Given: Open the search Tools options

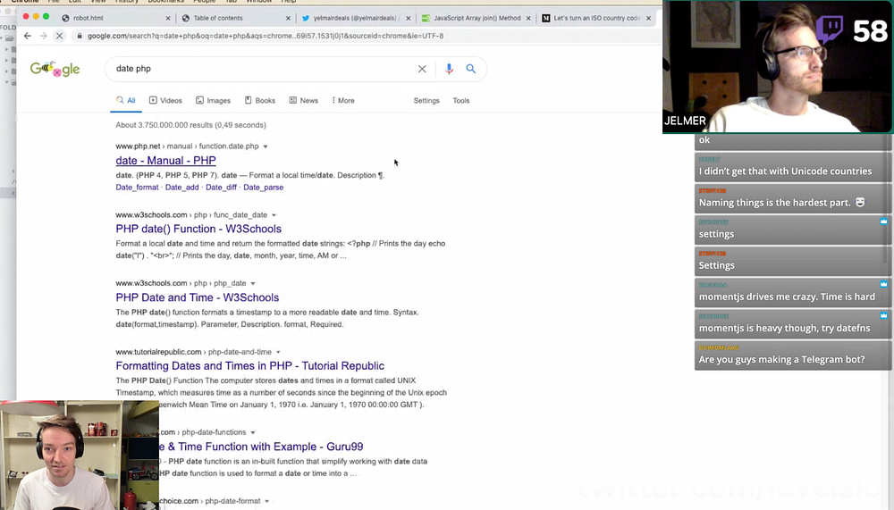Looking at the screenshot, I should (x=461, y=100).
